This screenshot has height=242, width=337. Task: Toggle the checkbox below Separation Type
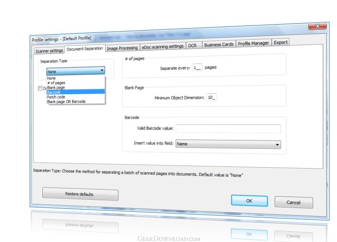[40, 88]
